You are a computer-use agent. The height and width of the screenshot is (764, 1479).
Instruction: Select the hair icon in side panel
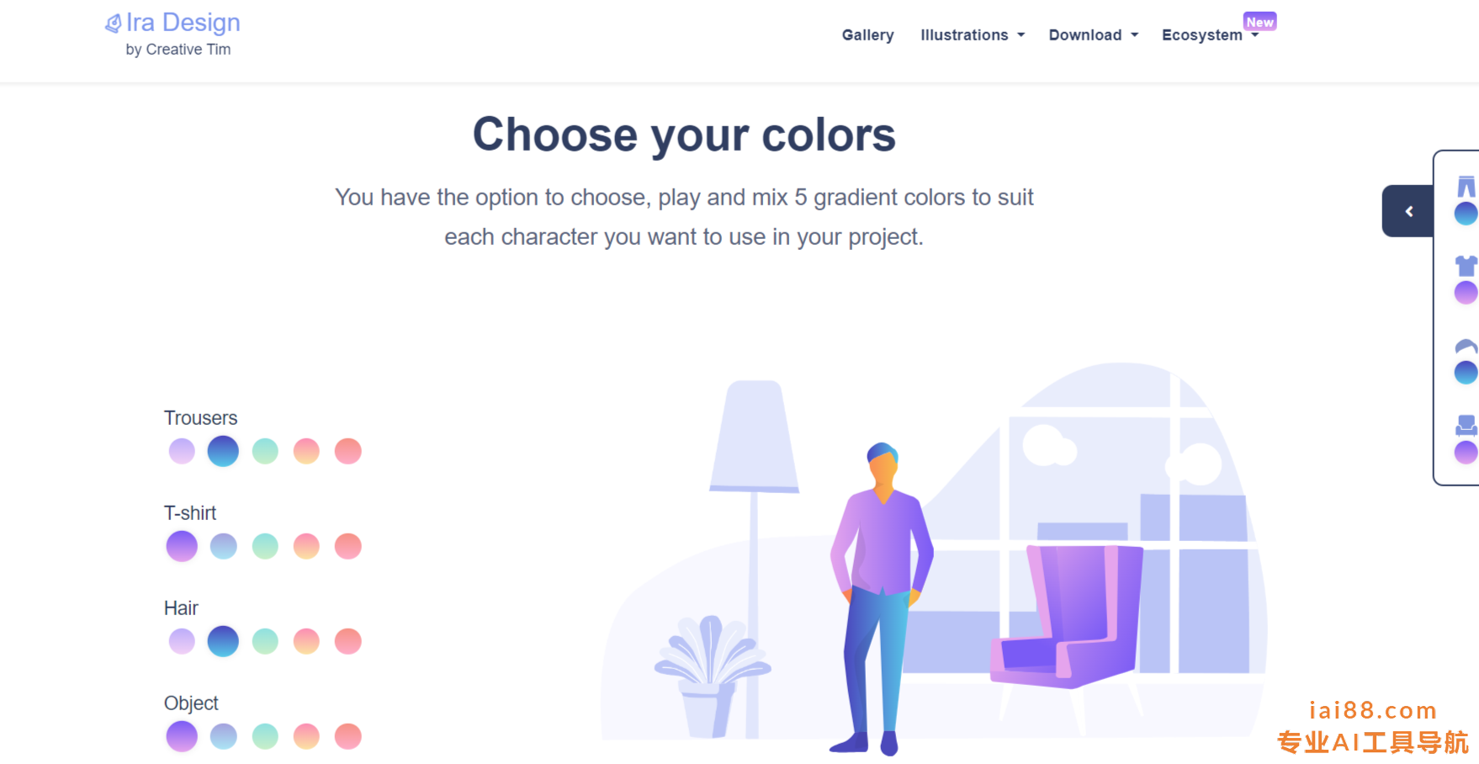tap(1466, 347)
